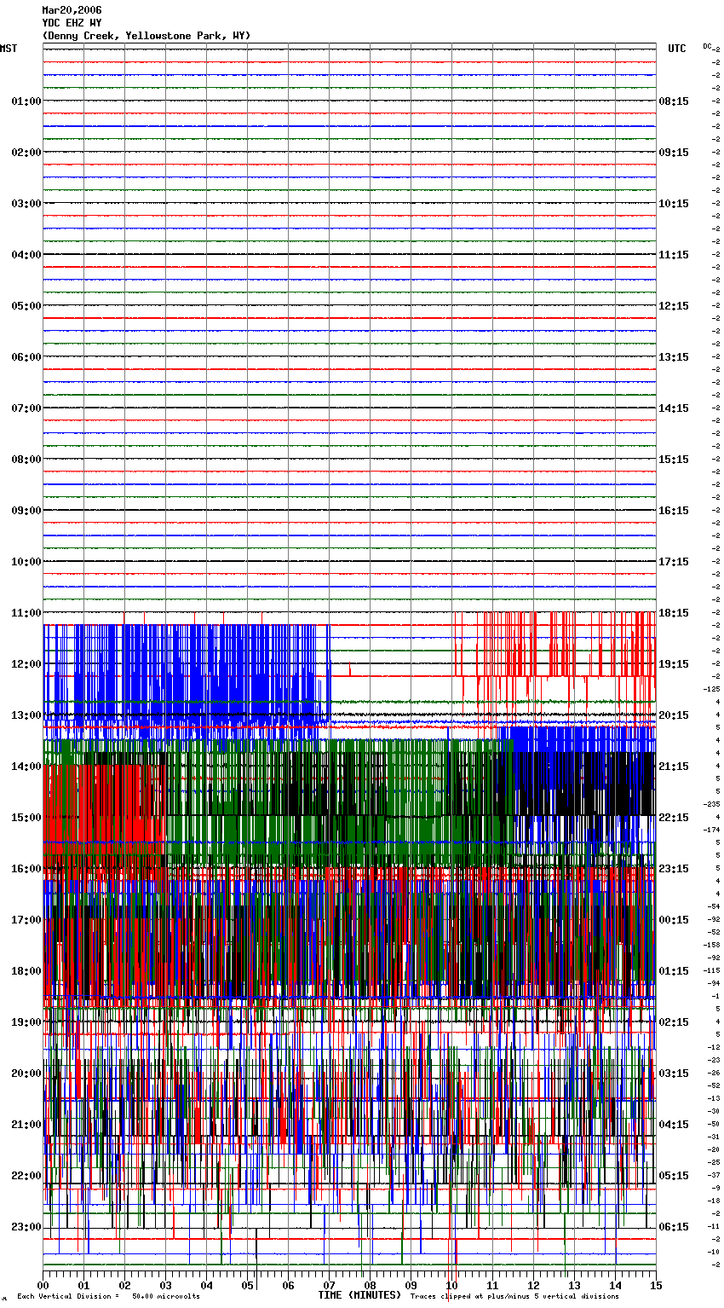
Task: Click the UTC timezone label
Action: pos(676,49)
